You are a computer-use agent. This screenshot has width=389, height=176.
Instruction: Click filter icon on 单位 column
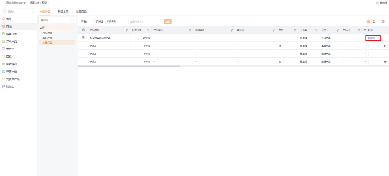tap(295, 30)
